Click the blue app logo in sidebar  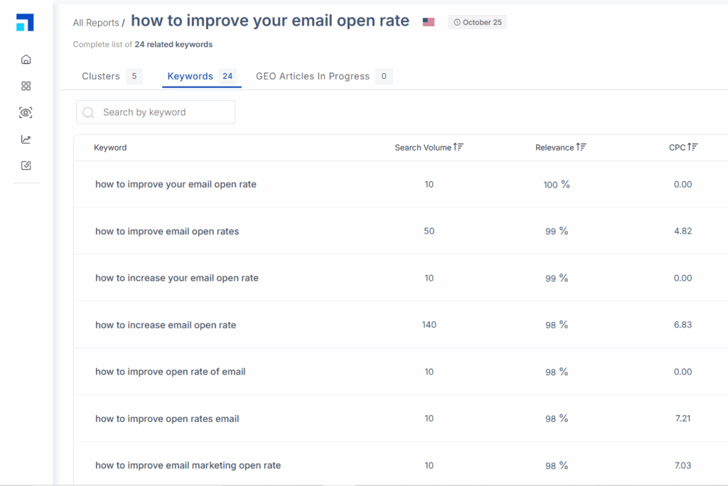pyautogui.click(x=25, y=23)
